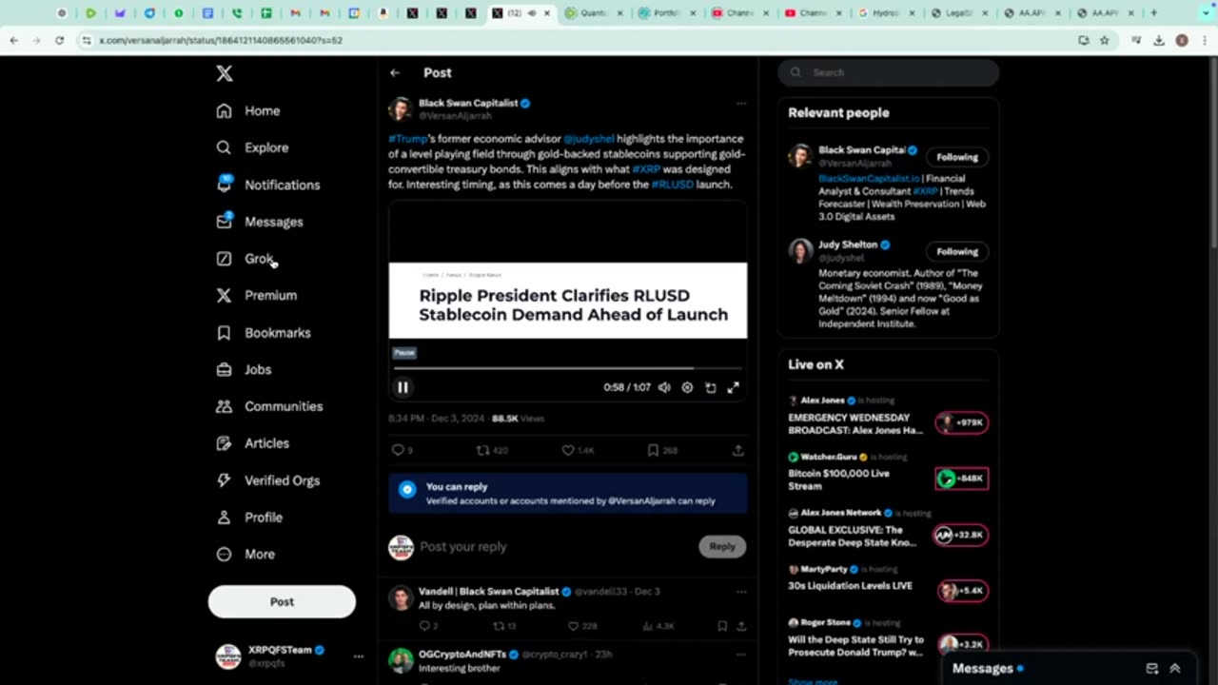Toggle Following for Black Swan Capitalist
Image resolution: width=1218 pixels, height=685 pixels.
[x=956, y=157]
